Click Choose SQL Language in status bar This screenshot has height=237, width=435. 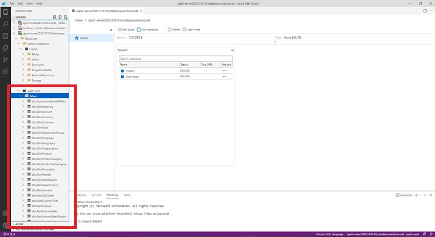(x=330, y=234)
